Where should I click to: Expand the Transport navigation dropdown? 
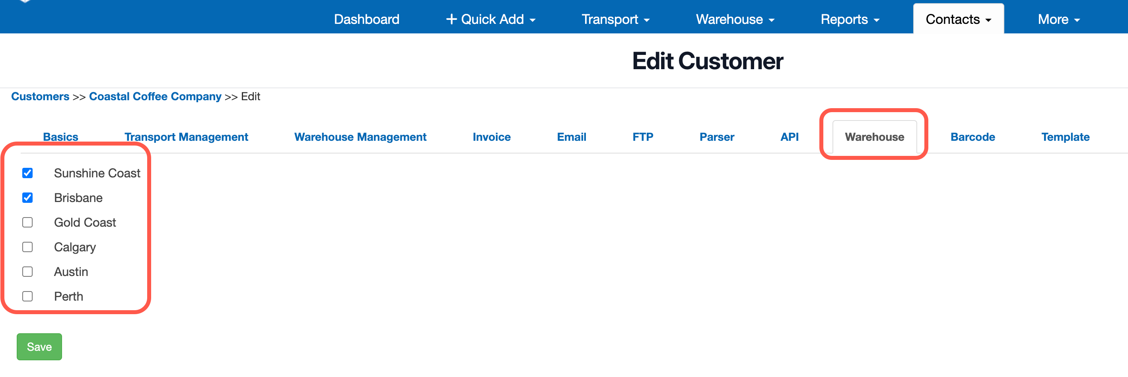(615, 19)
